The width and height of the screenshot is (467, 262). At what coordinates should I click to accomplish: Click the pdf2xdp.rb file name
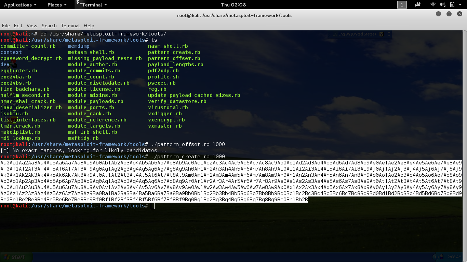tap(163, 71)
